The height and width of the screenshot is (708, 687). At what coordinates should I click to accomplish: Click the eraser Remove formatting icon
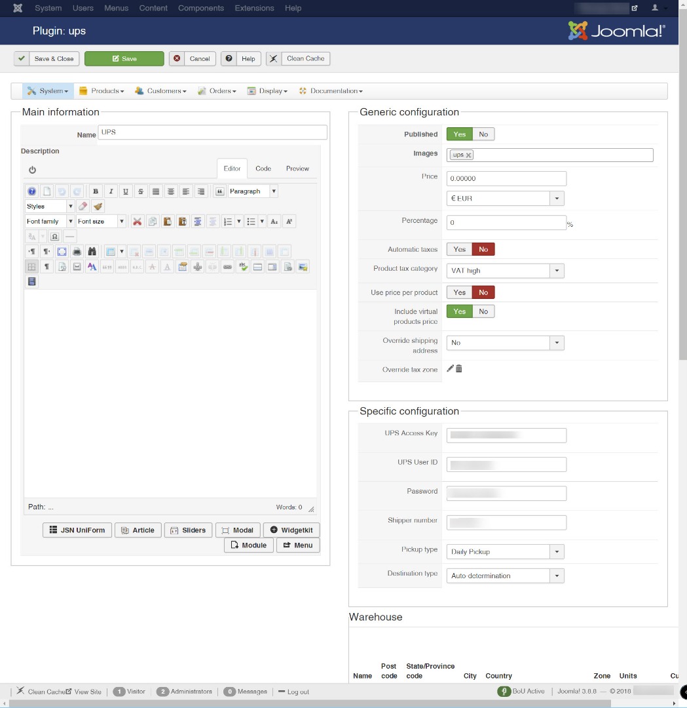click(x=83, y=206)
